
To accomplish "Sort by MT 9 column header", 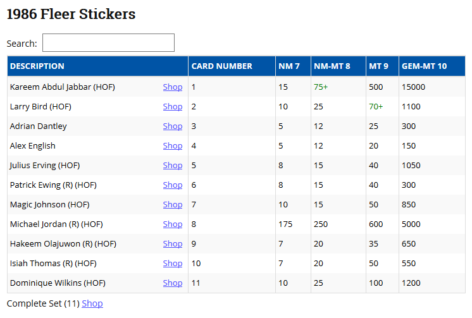I will (x=378, y=66).
